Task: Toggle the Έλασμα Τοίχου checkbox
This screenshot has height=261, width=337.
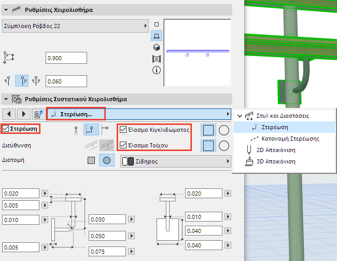Action: [x=123, y=145]
